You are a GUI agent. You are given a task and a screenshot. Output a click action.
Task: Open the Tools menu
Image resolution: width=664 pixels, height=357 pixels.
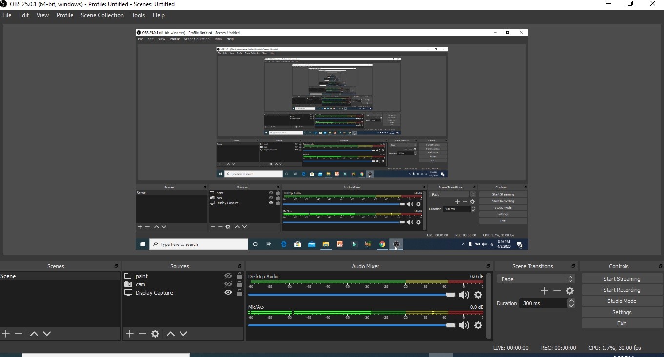139,15
